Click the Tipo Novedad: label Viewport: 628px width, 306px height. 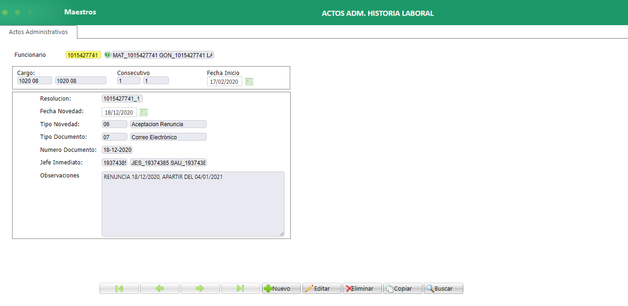[60, 124]
